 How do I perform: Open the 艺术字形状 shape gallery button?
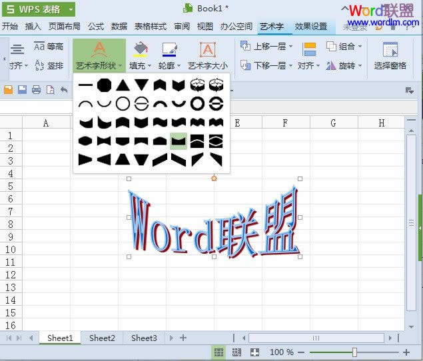(99, 55)
